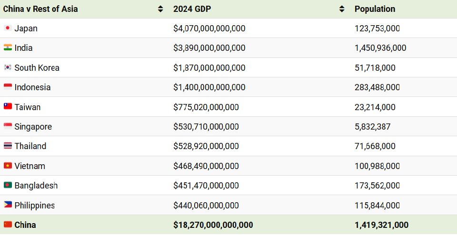
Task: Click the Thailand flag icon
Action: (x=8, y=146)
